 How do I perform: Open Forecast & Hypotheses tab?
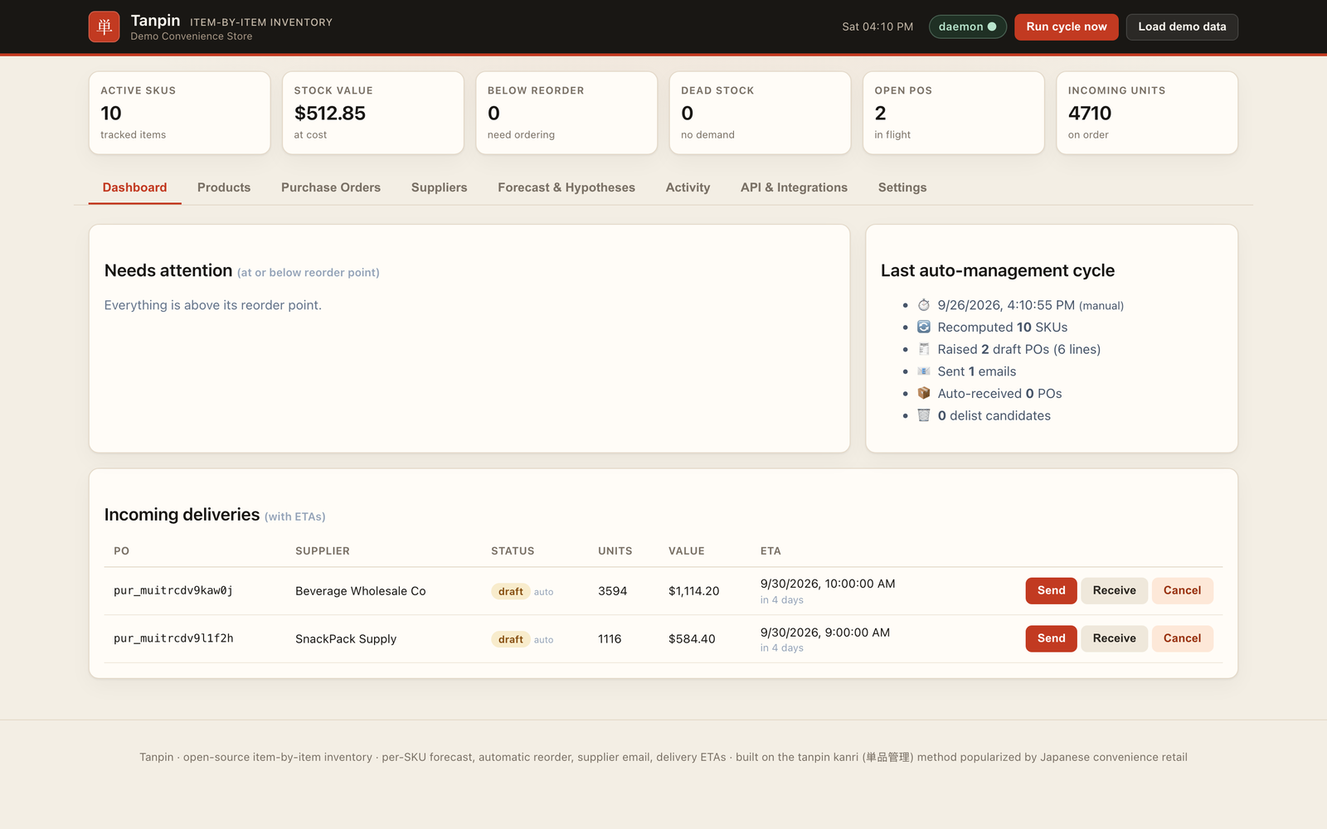566,187
